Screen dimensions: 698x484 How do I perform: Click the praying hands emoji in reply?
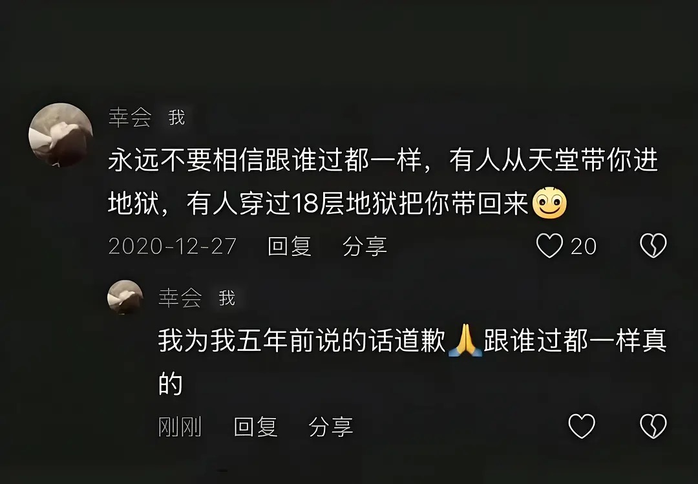tap(465, 341)
